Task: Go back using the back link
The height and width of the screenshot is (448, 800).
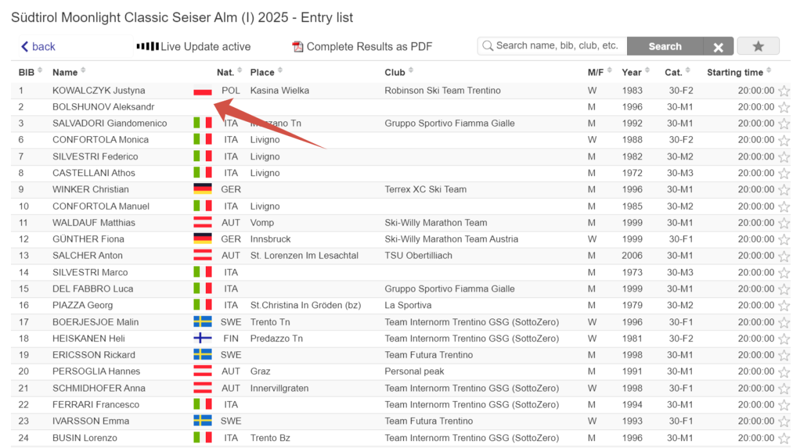Action: click(38, 46)
